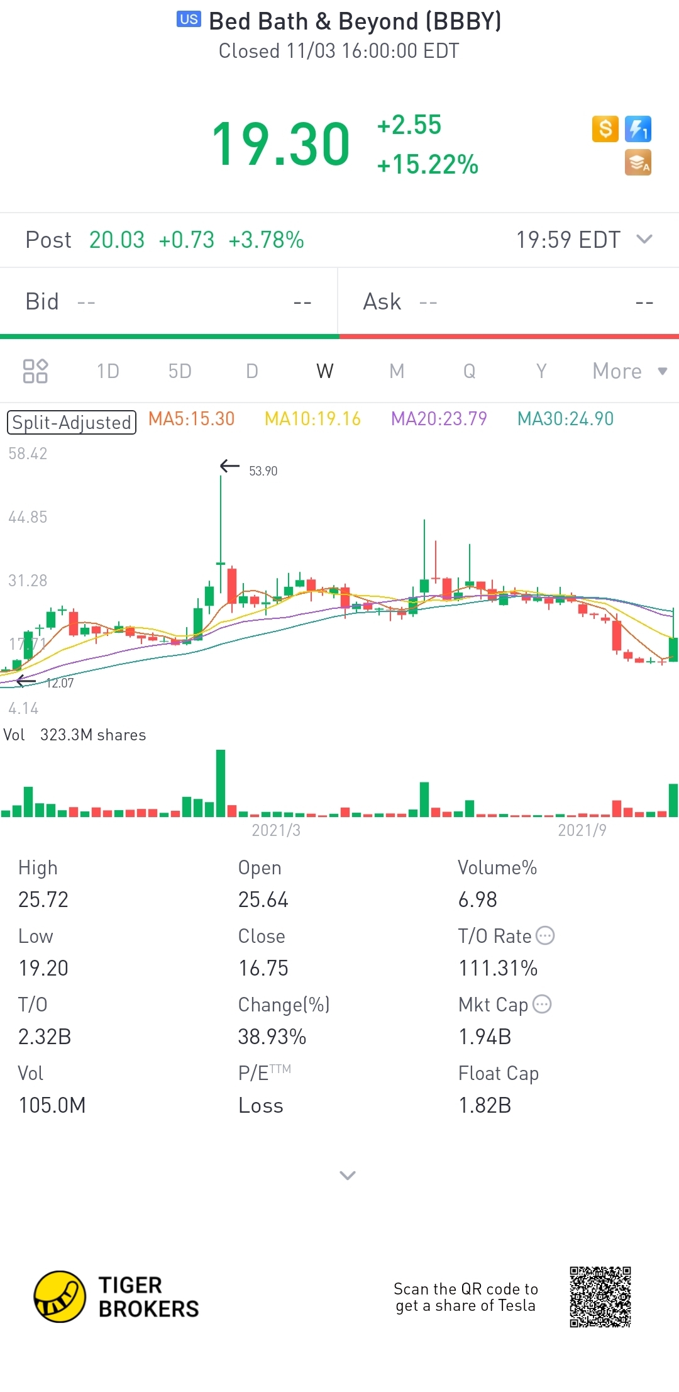Select the D daily chart tab

point(252,371)
